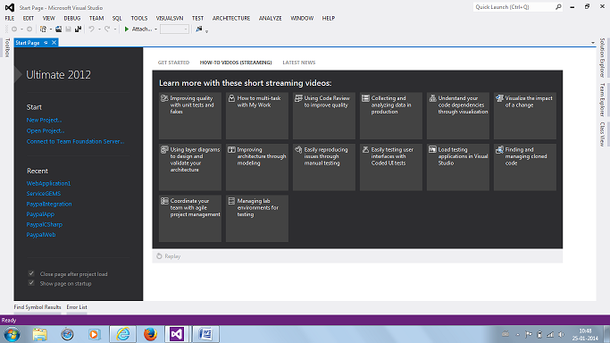Open recent project WebApplication1
The height and width of the screenshot is (343, 610).
48,183
